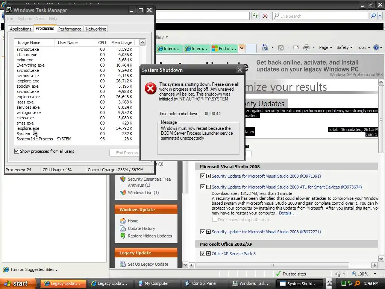
Task: Uncheck KB972221 Visual Studio 2008 update checkbox
Action: pyautogui.click(x=203, y=231)
